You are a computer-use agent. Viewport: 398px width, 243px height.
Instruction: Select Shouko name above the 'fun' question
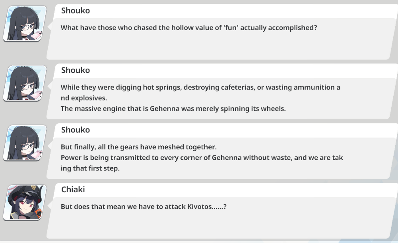(x=76, y=10)
